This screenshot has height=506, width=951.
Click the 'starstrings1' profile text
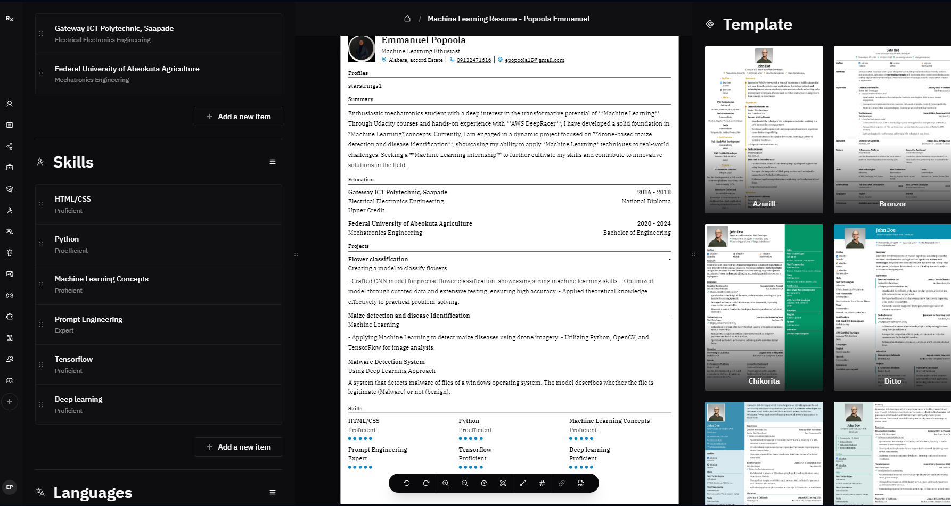point(365,86)
